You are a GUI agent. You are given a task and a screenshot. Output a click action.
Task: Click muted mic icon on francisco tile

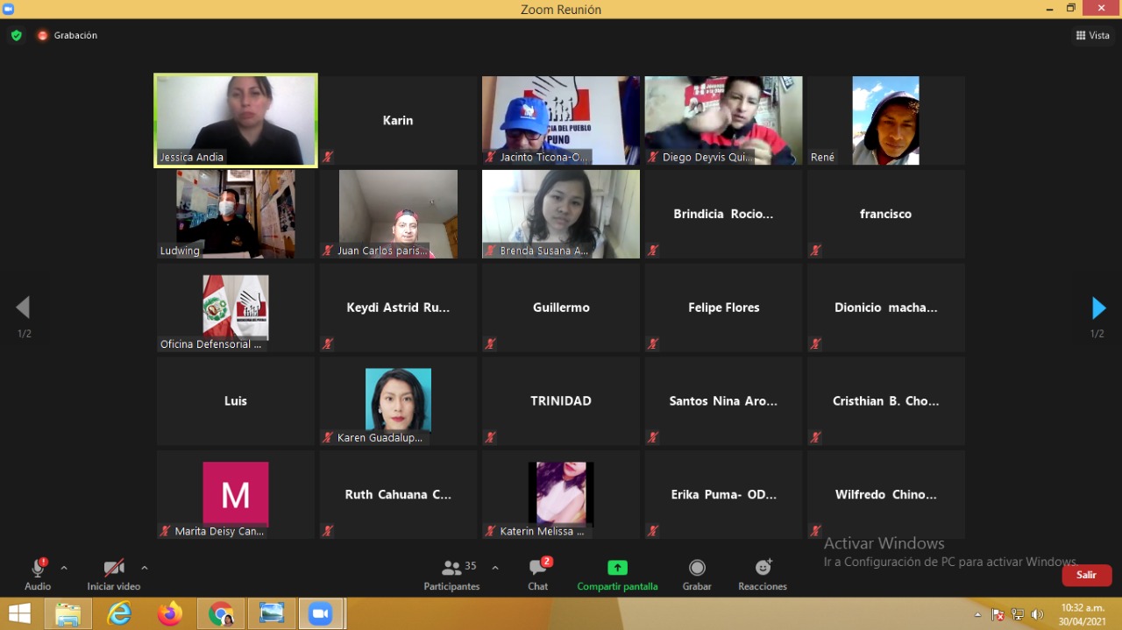click(815, 251)
